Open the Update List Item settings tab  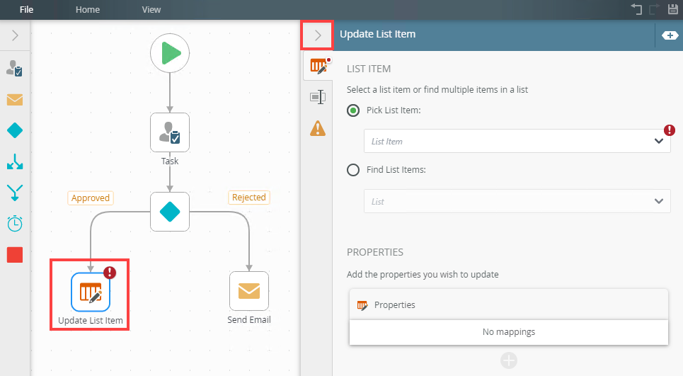pos(318,67)
